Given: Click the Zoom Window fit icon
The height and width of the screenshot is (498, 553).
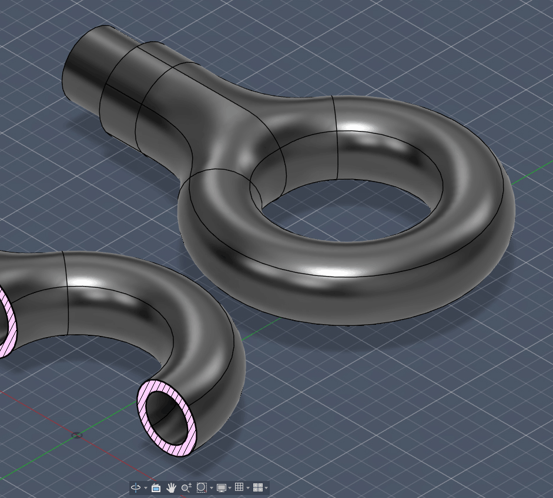Looking at the screenshot, I should (202, 487).
